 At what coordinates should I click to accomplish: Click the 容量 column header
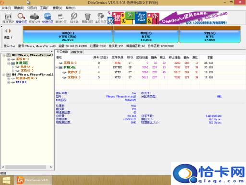point(210,57)
